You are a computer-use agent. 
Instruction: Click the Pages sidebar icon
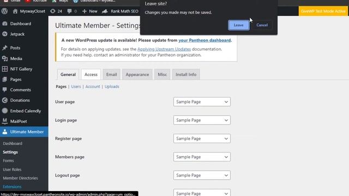(x=5, y=79)
